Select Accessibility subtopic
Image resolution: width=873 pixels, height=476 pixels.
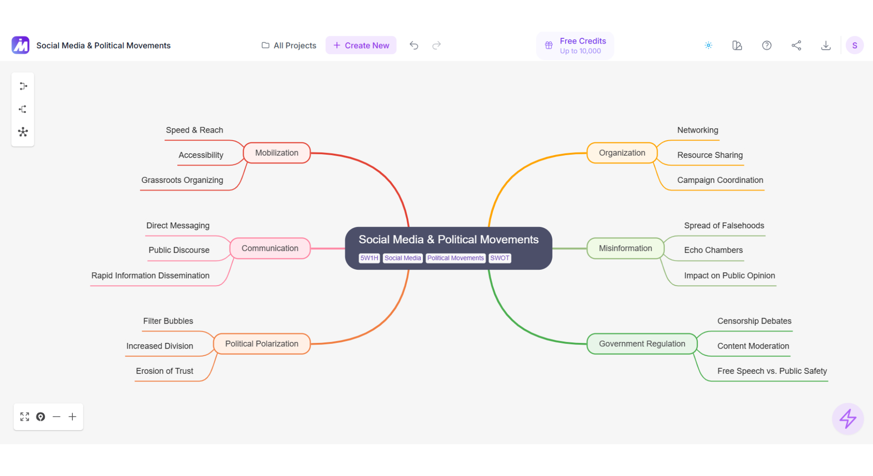pos(201,155)
